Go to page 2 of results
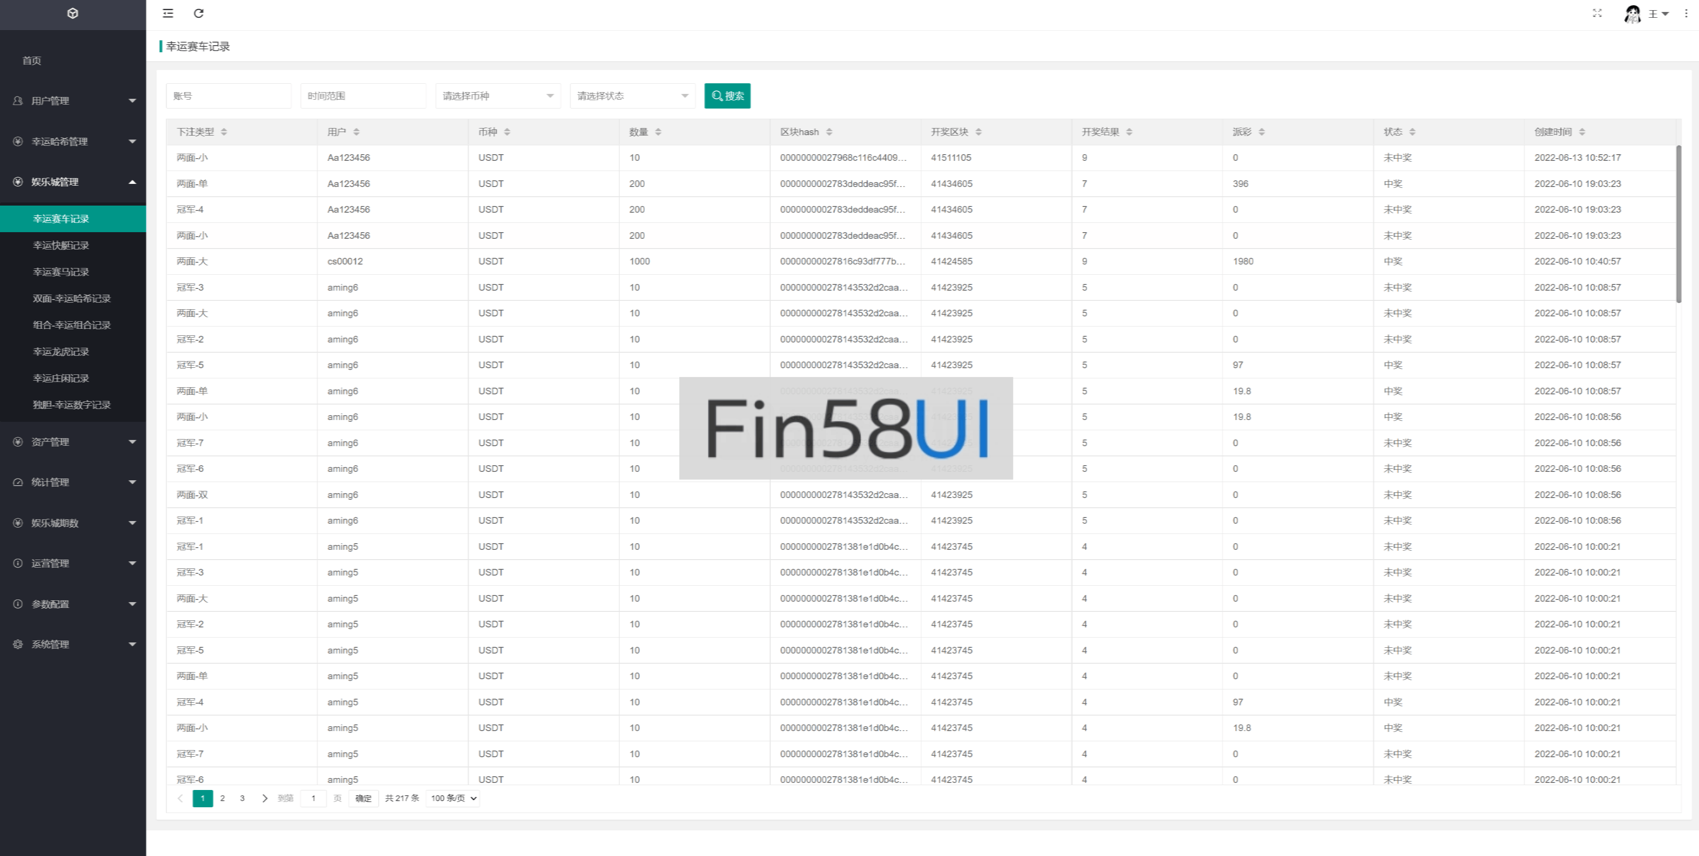The height and width of the screenshot is (856, 1699). pyautogui.click(x=222, y=798)
